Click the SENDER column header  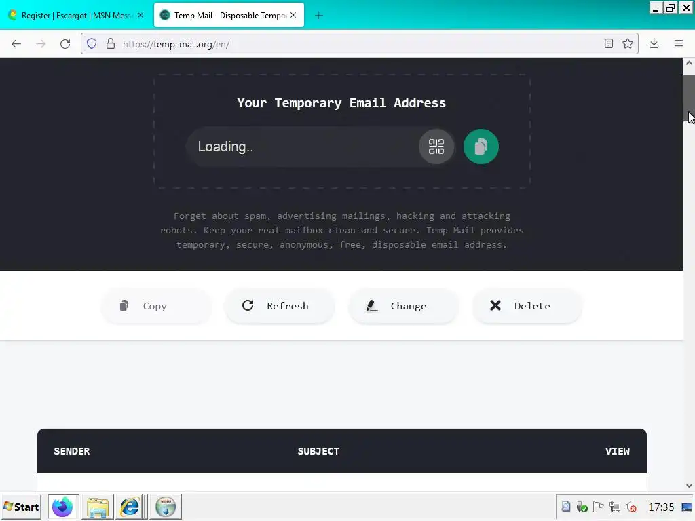coord(72,451)
